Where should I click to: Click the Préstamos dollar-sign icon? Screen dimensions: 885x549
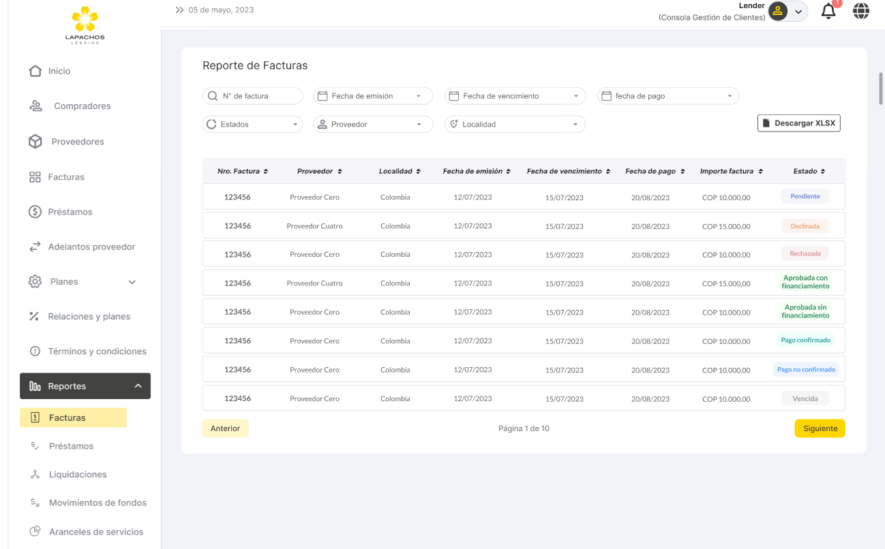pyautogui.click(x=35, y=212)
